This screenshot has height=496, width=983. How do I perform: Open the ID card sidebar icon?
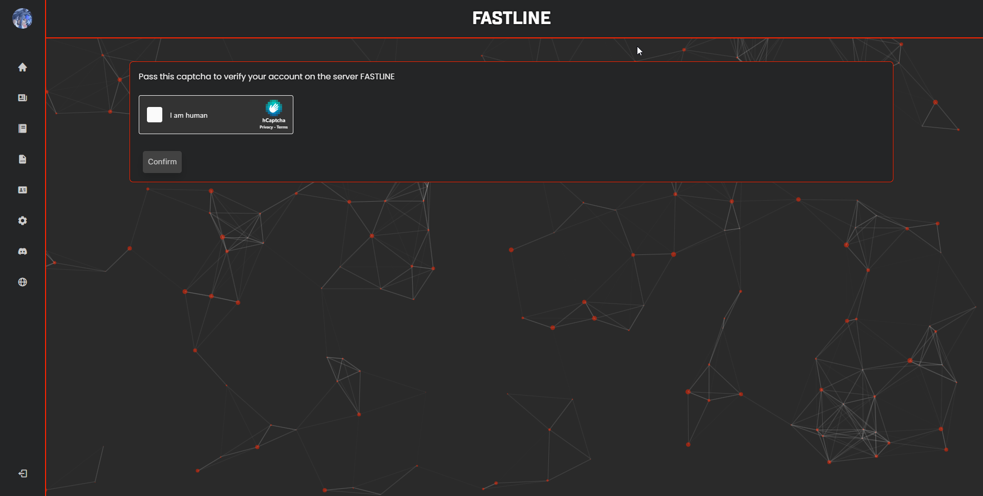coord(23,190)
